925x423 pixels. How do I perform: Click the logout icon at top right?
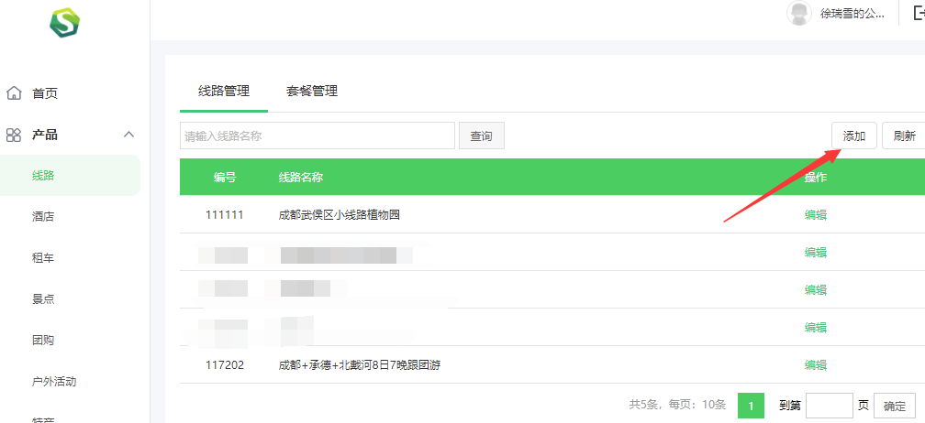pyautogui.click(x=918, y=14)
